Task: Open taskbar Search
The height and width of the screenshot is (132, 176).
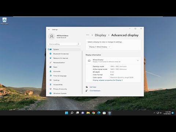Action: coord(72,113)
